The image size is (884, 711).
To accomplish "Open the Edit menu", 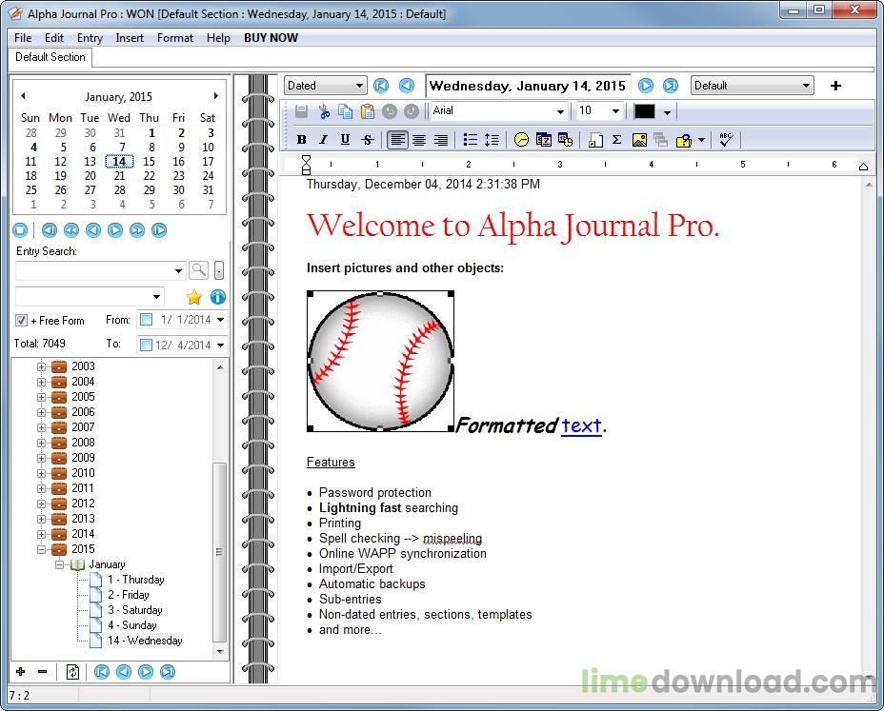I will click(x=54, y=38).
